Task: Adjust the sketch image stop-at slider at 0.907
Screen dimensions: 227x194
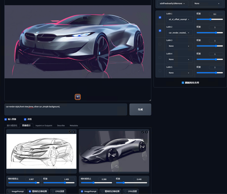Action: (24, 183)
